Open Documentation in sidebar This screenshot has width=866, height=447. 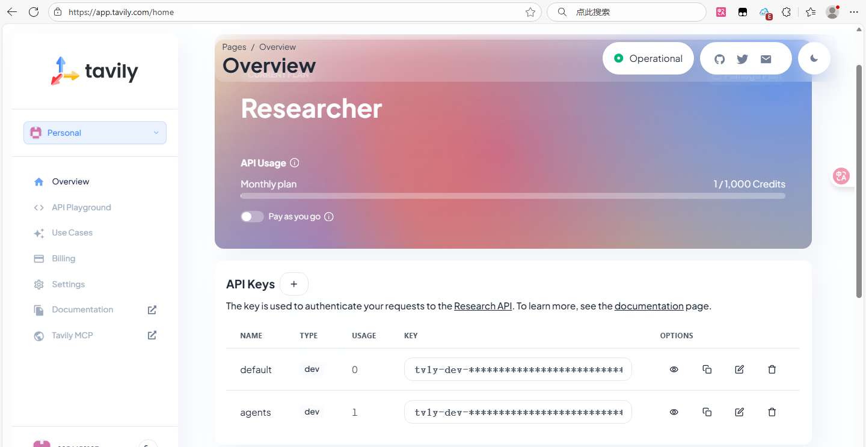pos(82,309)
